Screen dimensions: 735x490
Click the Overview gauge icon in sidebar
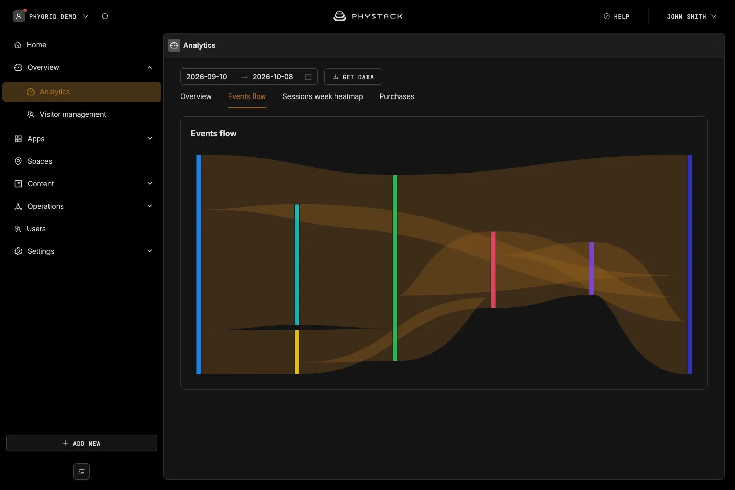(18, 67)
